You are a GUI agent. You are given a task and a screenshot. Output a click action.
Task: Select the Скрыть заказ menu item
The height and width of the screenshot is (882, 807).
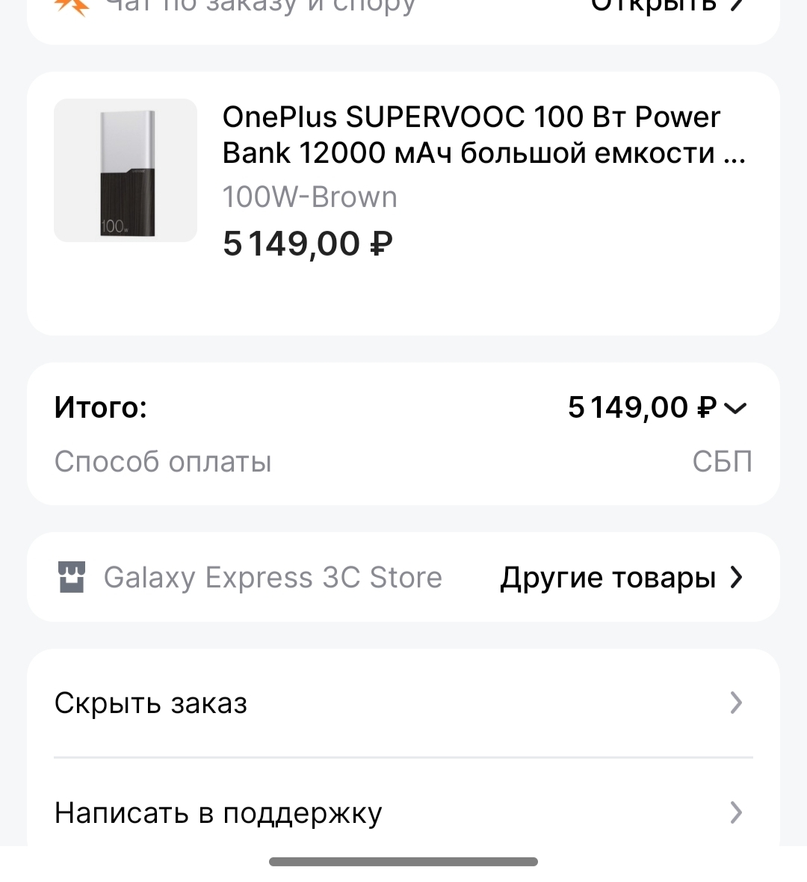151,703
